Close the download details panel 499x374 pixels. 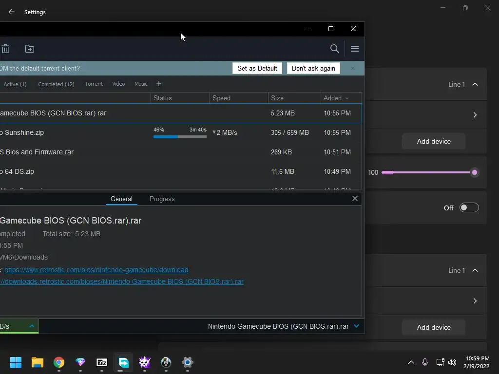(355, 199)
